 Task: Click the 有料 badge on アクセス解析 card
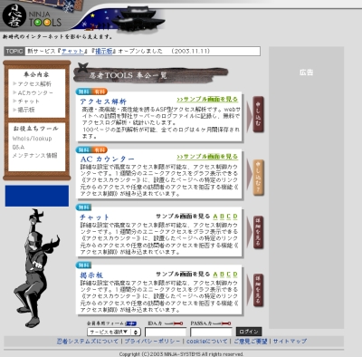pos(100,92)
